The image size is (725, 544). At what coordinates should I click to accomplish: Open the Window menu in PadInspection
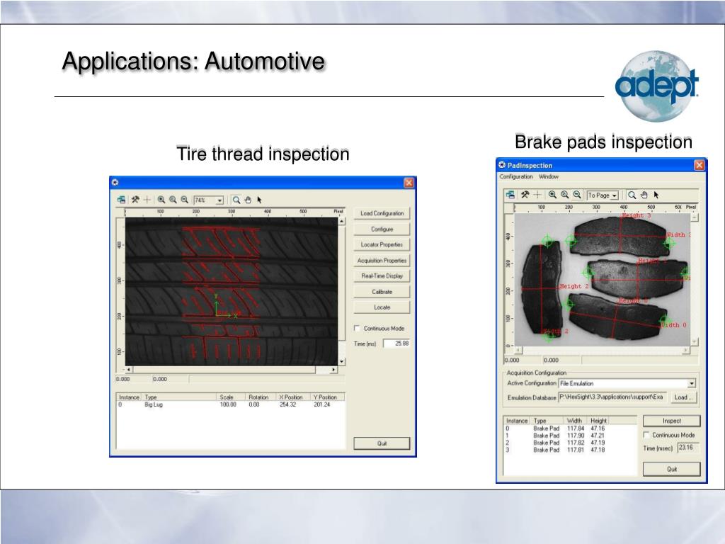tap(549, 176)
